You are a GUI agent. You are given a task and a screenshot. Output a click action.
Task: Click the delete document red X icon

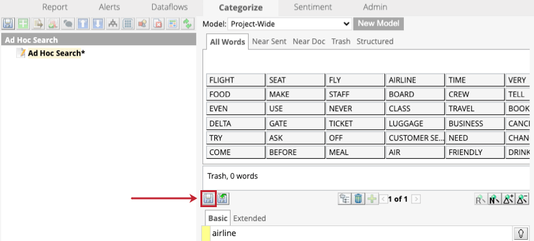point(158,24)
